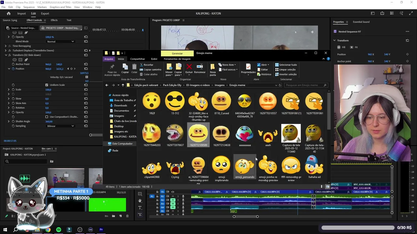Click Copiar caminho in the ribbon
Screen dimensions: 417x234
pos(151,70)
